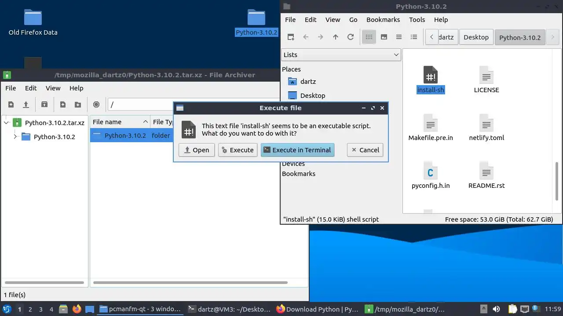Click New Tab icon in Python-3.10.2 file manager
The height and width of the screenshot is (316, 563).
coord(291,37)
